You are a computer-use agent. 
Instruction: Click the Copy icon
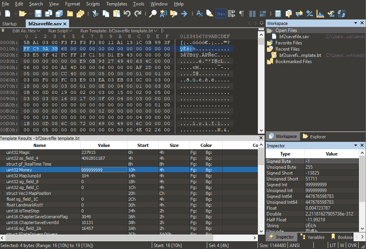(106, 14)
